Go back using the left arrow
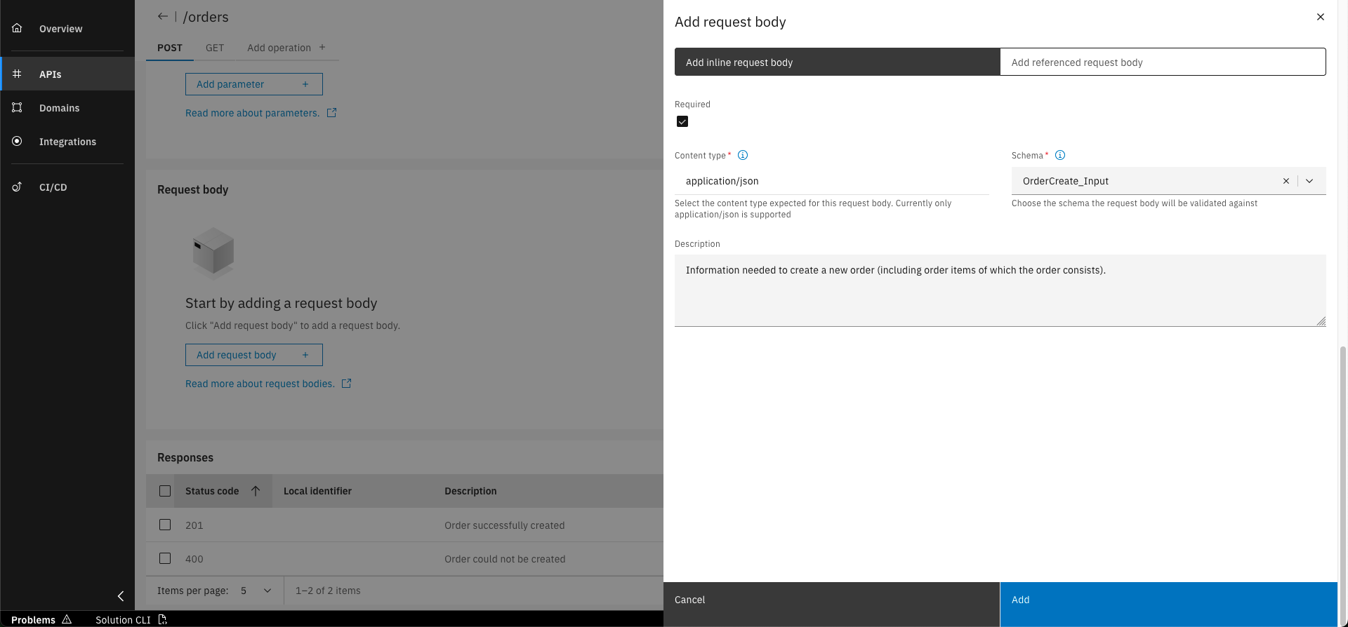 [x=162, y=16]
